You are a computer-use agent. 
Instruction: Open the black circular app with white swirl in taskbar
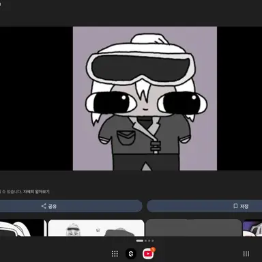pos(131,254)
